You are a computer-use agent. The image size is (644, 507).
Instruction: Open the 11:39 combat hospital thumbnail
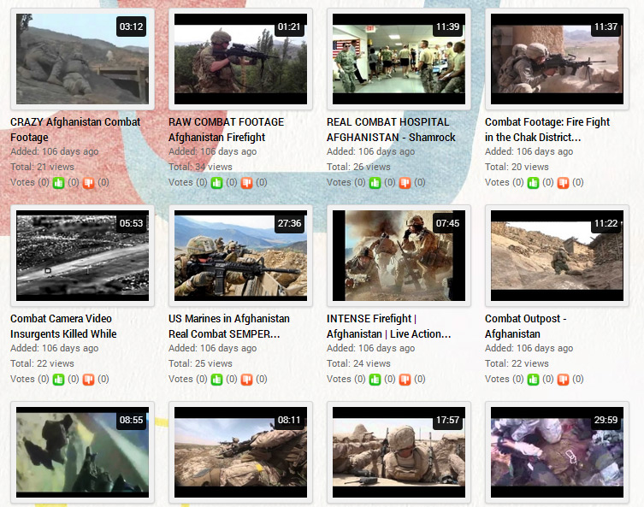[399, 59]
